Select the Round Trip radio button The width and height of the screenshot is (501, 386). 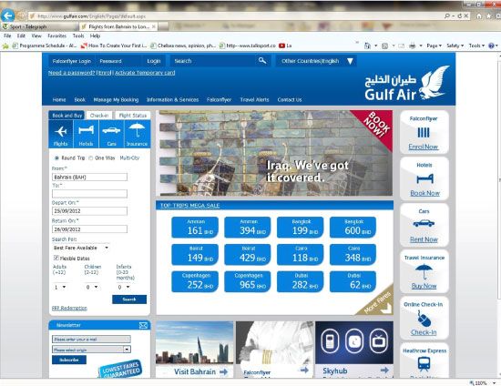56,158
